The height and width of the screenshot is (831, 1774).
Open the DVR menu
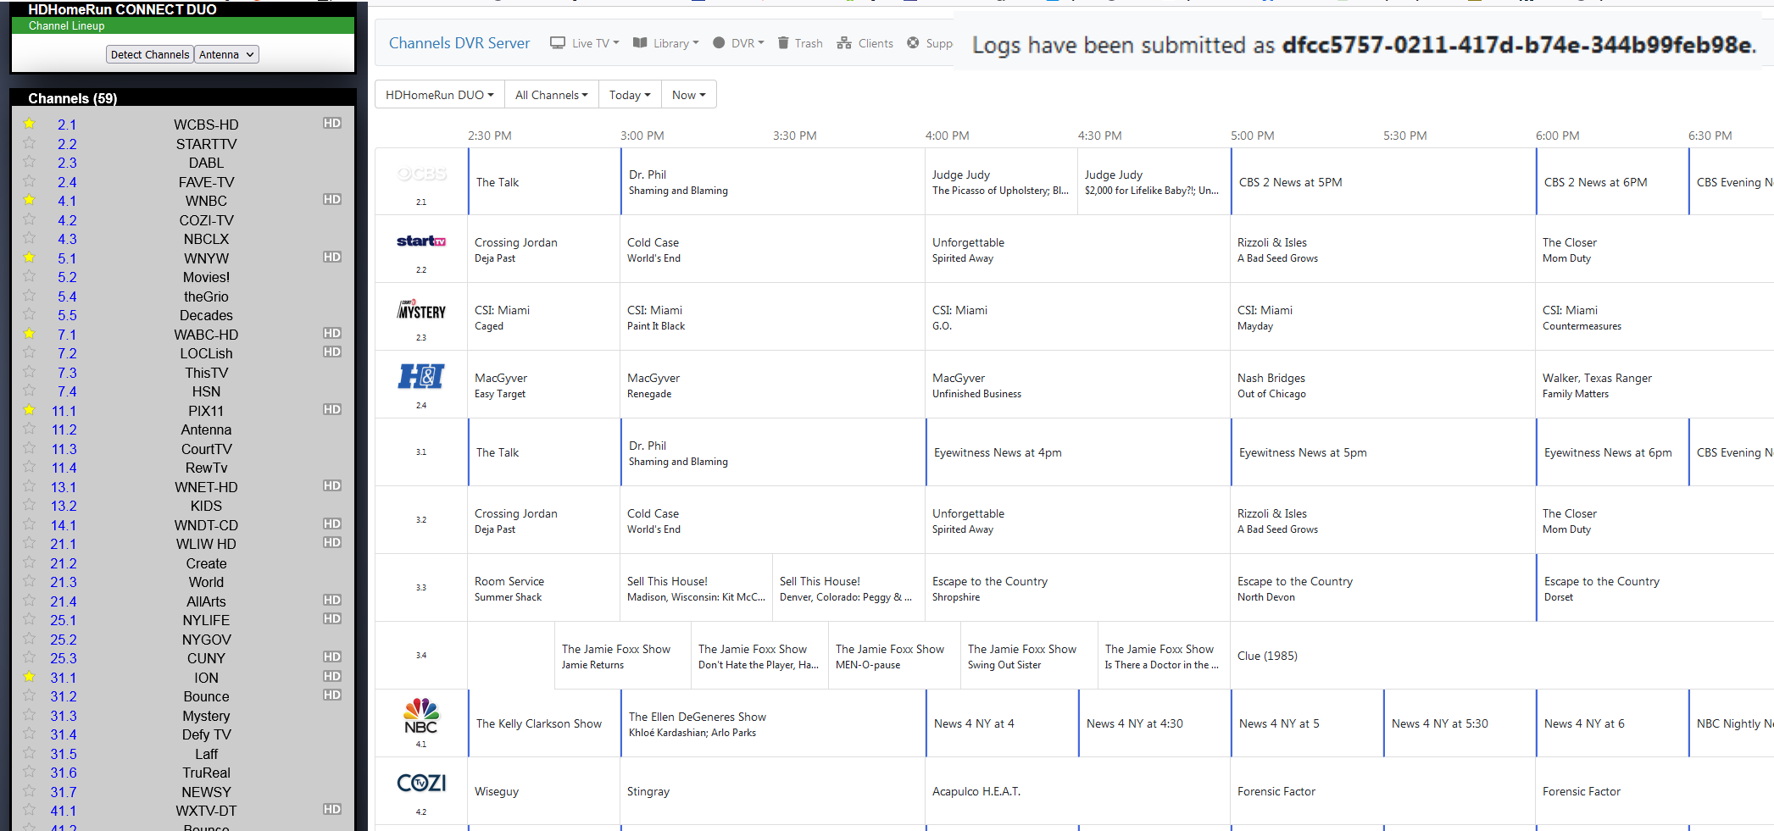738,43
